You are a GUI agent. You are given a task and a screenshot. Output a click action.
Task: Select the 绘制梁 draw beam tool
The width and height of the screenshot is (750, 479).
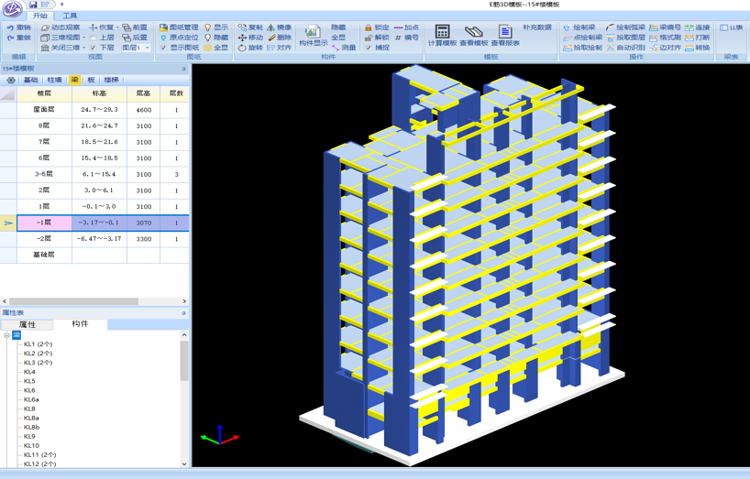pos(579,27)
